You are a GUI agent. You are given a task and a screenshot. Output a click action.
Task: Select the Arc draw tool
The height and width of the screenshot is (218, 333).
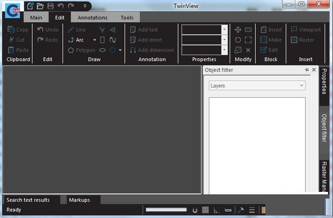coord(76,40)
